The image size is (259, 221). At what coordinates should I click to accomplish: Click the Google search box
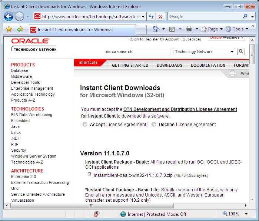coord(205,17)
